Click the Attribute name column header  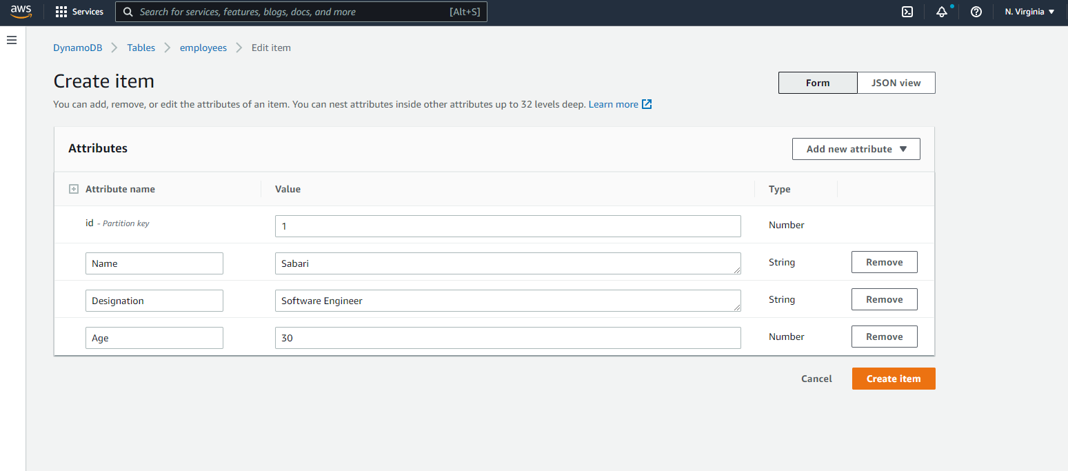[120, 189]
